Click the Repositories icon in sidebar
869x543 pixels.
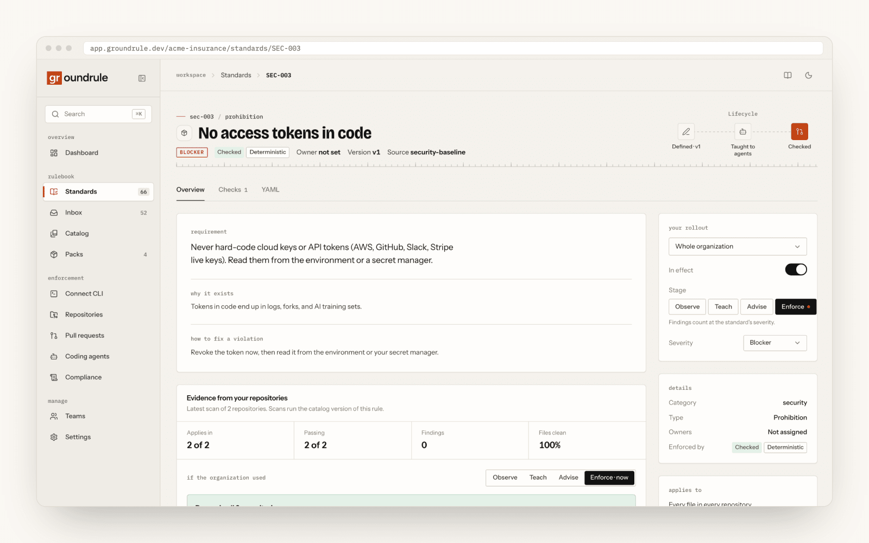(x=54, y=315)
